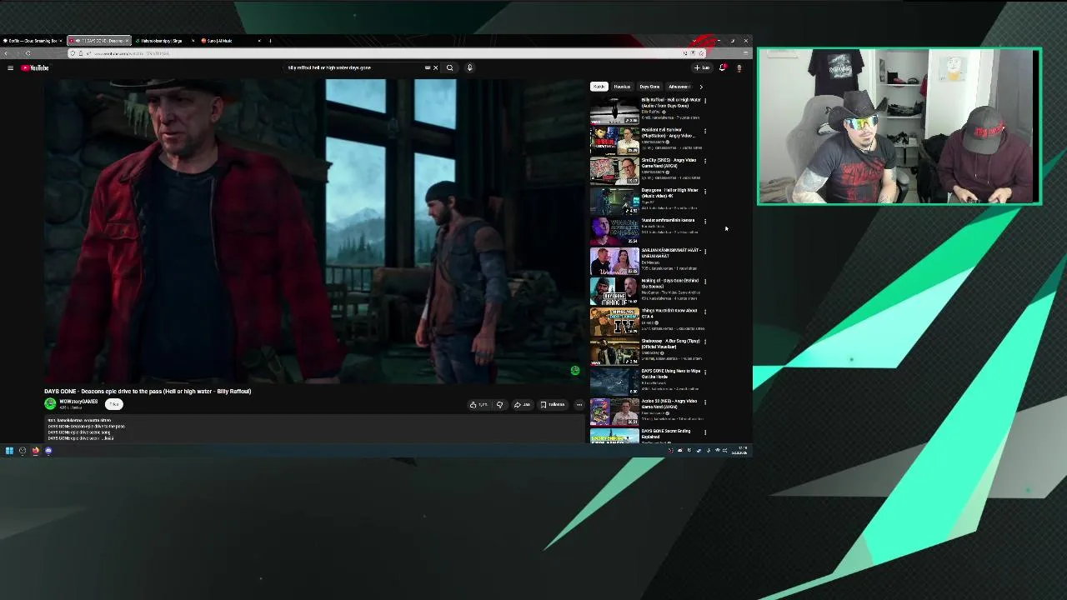The width and height of the screenshot is (1067, 600).
Task: Open the second Windows taskbar icon
Action: coord(23,451)
